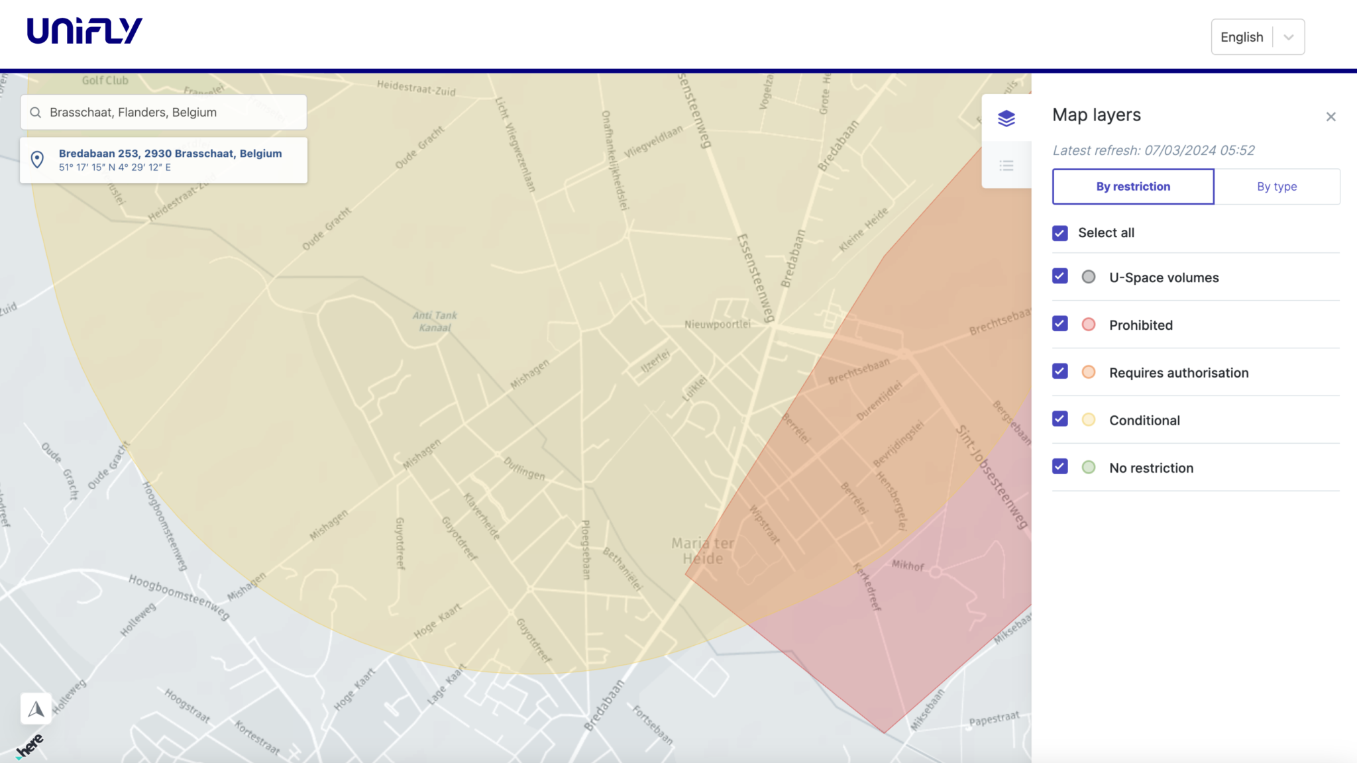
Task: Toggle the U-Space volumes checkbox
Action: pyautogui.click(x=1060, y=276)
